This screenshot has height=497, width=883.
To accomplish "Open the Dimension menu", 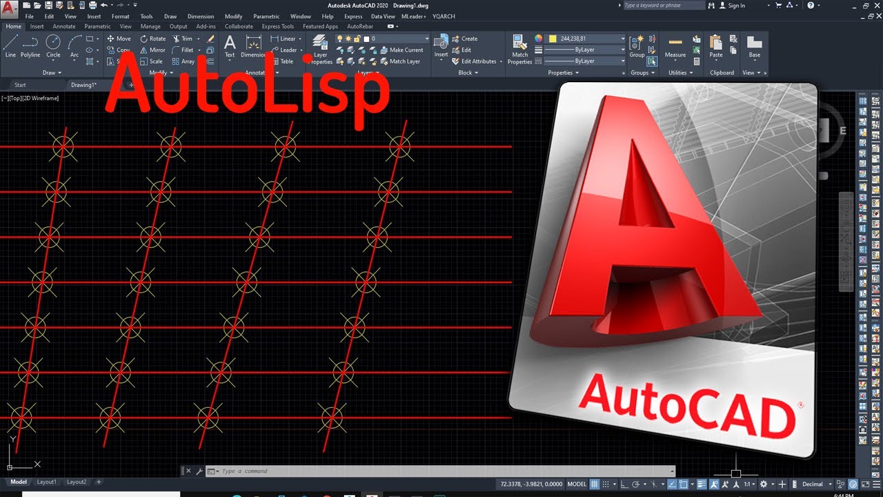I will pos(201,17).
